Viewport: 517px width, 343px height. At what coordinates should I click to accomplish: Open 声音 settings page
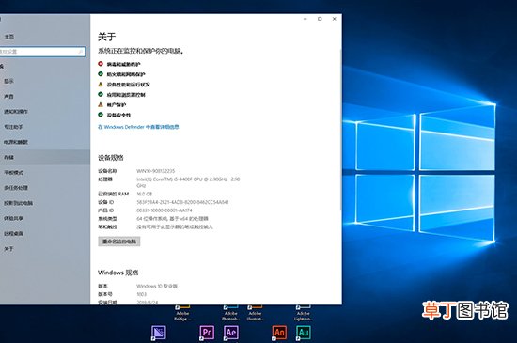tap(8, 96)
